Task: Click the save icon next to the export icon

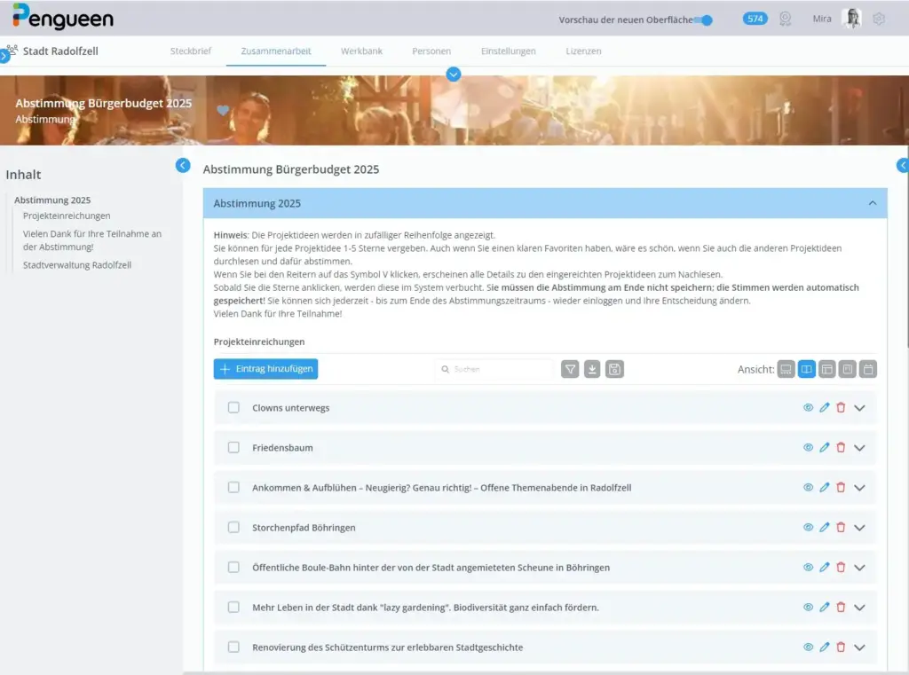Action: pos(614,369)
